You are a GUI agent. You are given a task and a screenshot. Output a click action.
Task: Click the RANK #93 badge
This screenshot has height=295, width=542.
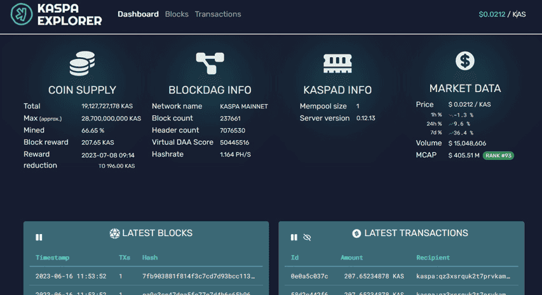(x=498, y=155)
